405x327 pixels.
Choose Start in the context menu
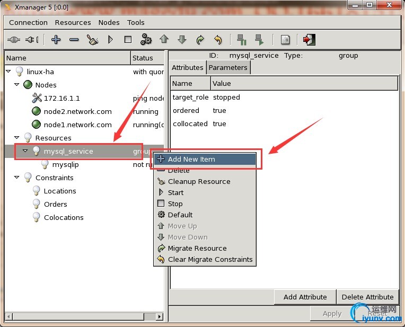(x=205, y=193)
